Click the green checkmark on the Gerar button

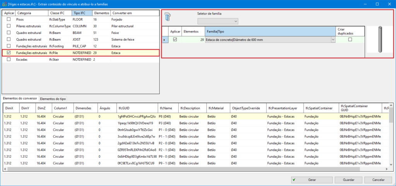(294, 180)
